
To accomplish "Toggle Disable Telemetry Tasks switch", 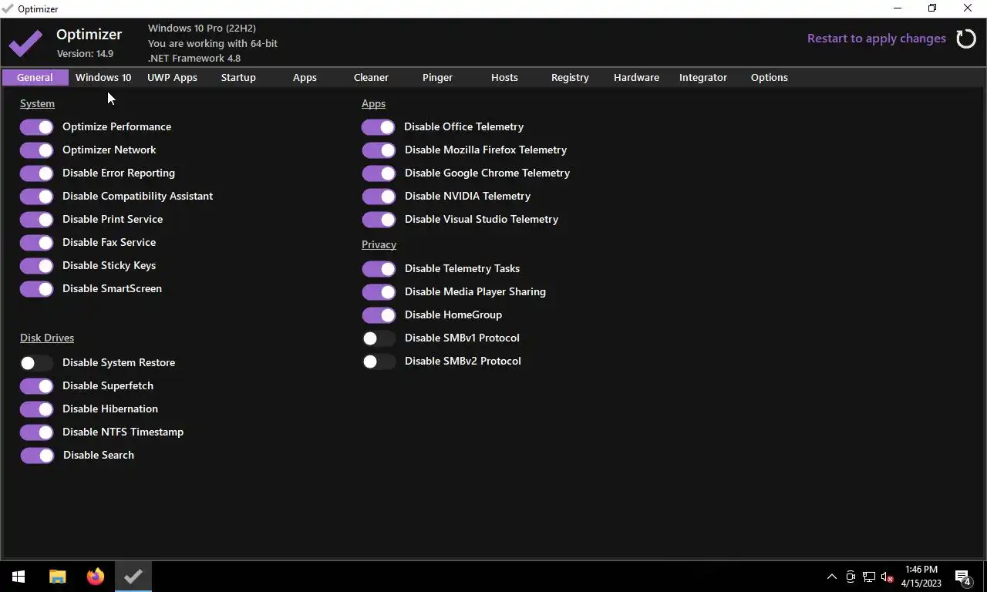I will pyautogui.click(x=379, y=269).
